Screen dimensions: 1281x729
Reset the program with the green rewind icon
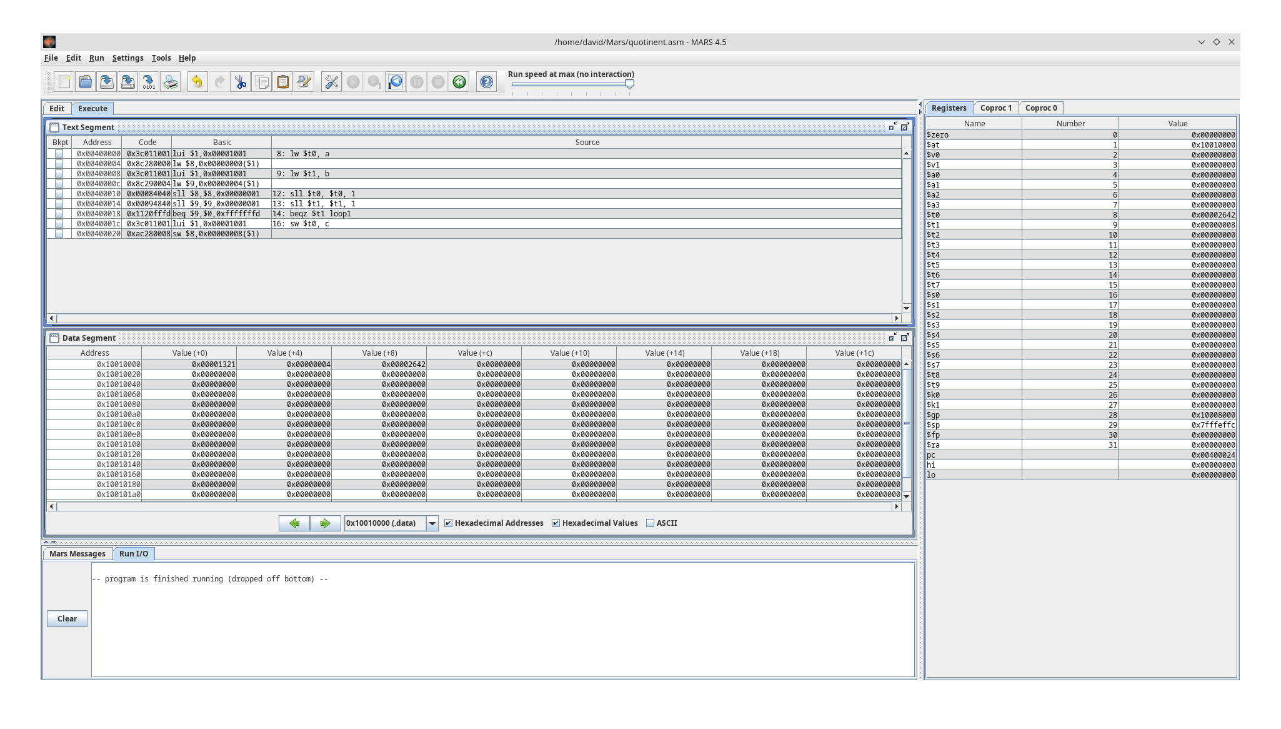pos(460,81)
